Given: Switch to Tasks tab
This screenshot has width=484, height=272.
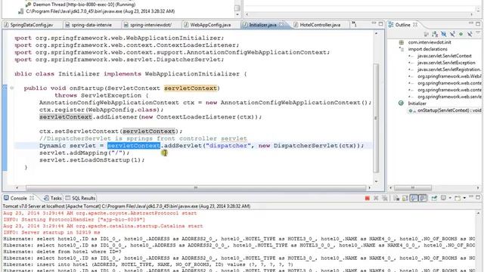Looking at the screenshot, I should [53, 198].
